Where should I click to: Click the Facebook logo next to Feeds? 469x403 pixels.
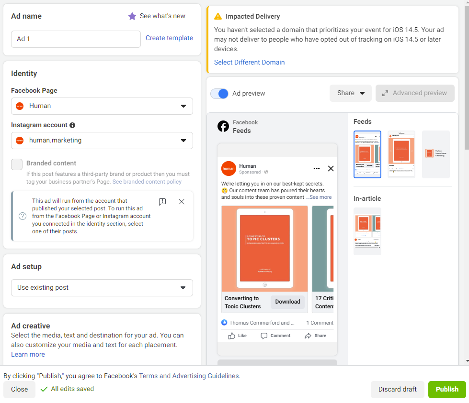tap(223, 126)
